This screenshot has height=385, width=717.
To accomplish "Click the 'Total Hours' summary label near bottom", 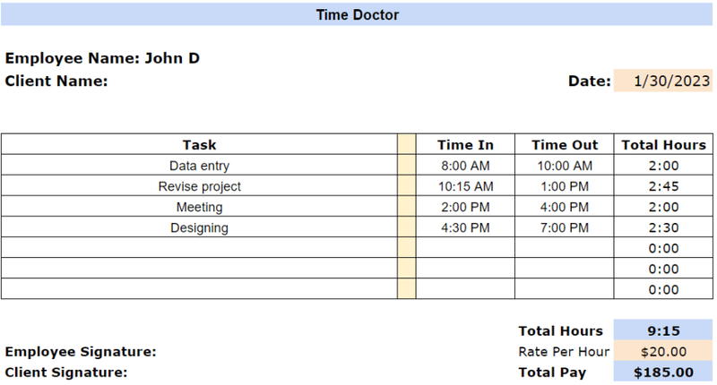I will tap(560, 330).
